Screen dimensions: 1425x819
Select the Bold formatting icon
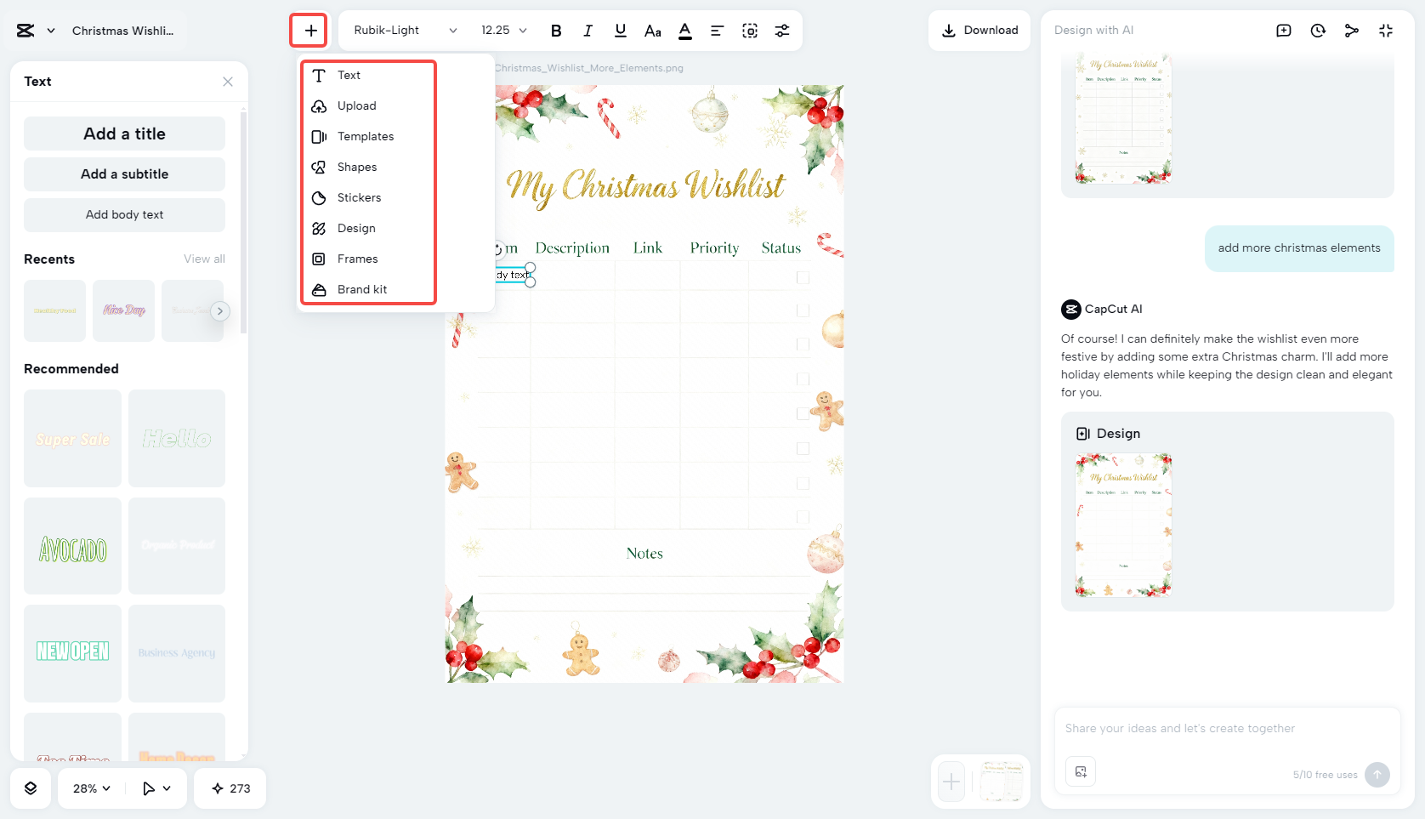(x=556, y=30)
